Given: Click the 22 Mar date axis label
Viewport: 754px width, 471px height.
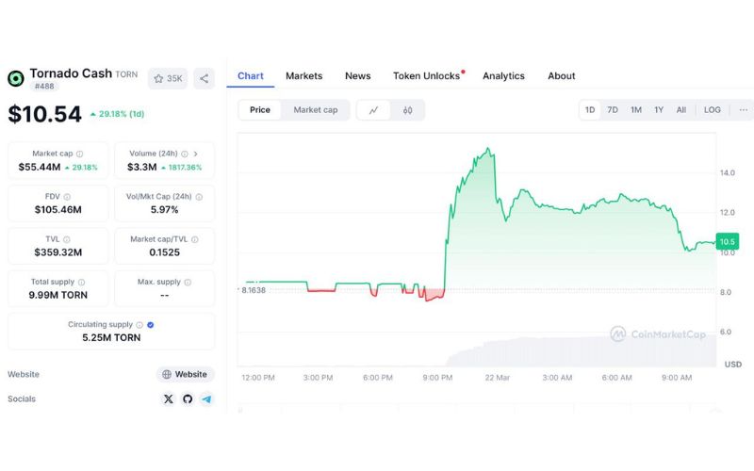Looking at the screenshot, I should [498, 378].
